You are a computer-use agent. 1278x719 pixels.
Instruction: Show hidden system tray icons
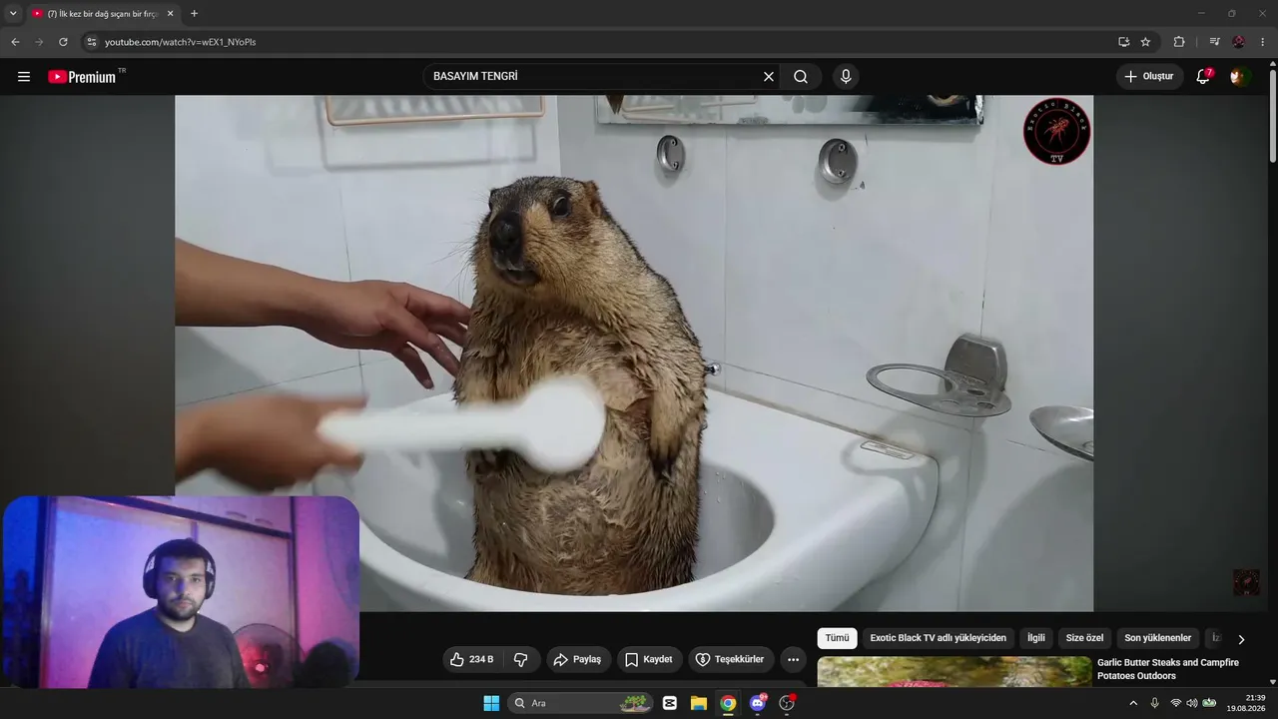[1133, 703]
